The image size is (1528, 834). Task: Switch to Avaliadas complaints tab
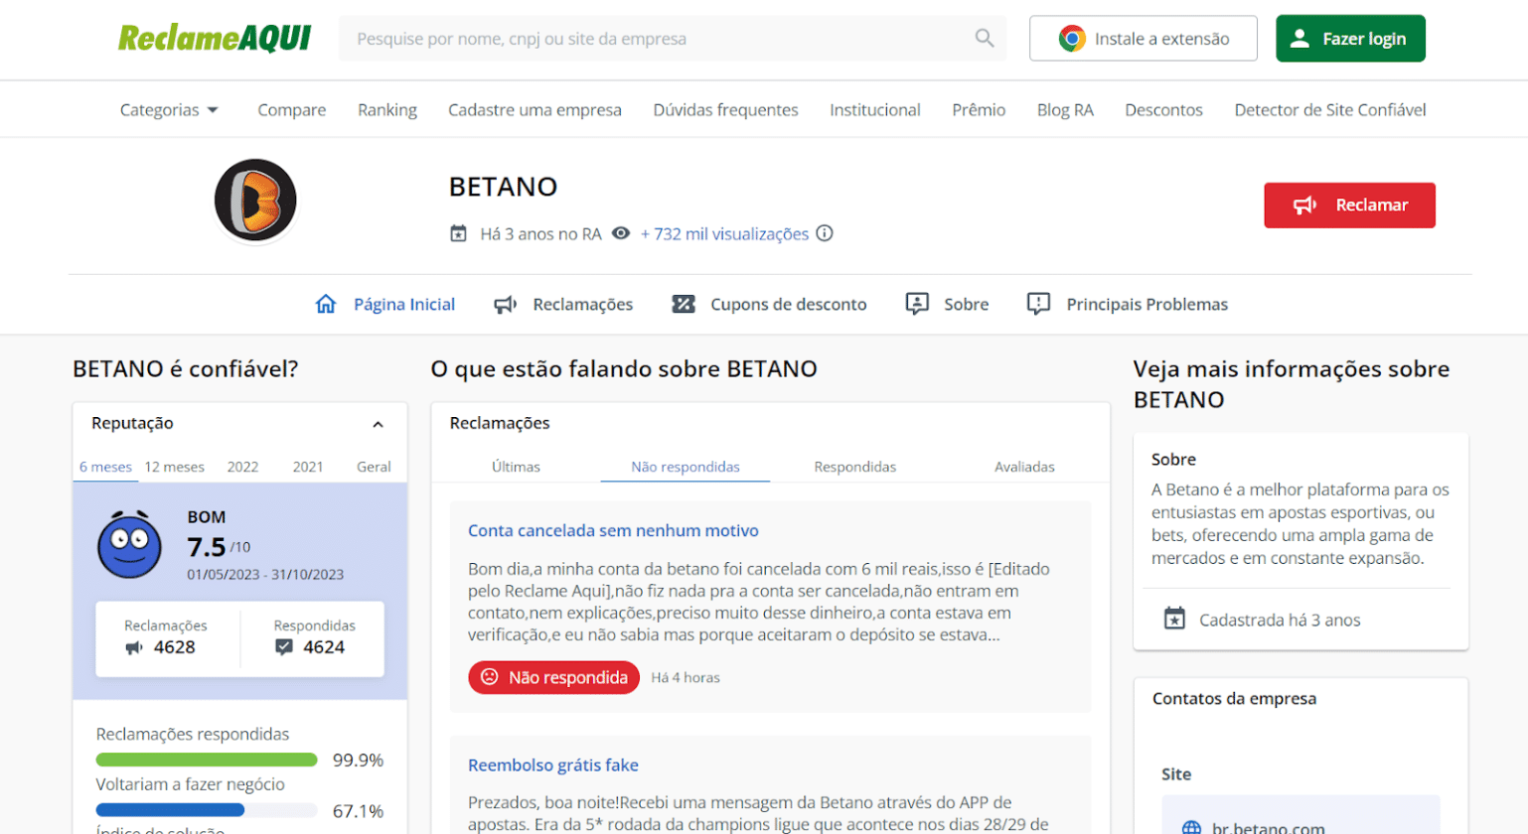point(1024,467)
